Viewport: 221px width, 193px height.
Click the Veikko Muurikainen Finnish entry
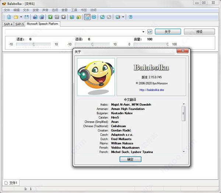pos(125,148)
